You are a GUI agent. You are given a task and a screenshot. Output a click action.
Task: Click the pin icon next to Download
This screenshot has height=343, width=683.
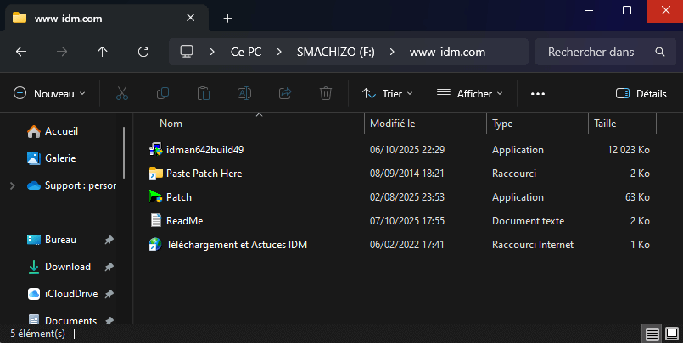(x=109, y=267)
